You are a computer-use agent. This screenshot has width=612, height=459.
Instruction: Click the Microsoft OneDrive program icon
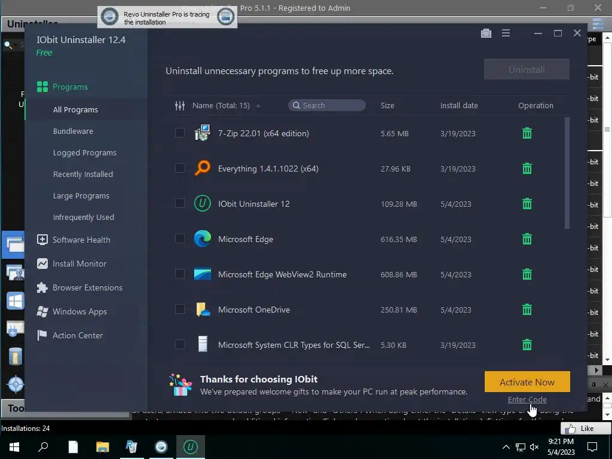pos(203,310)
